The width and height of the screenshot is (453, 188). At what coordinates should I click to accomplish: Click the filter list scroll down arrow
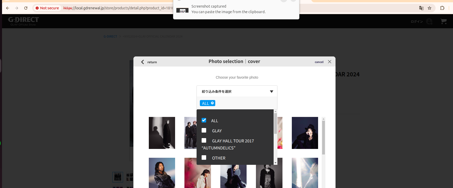point(275,163)
